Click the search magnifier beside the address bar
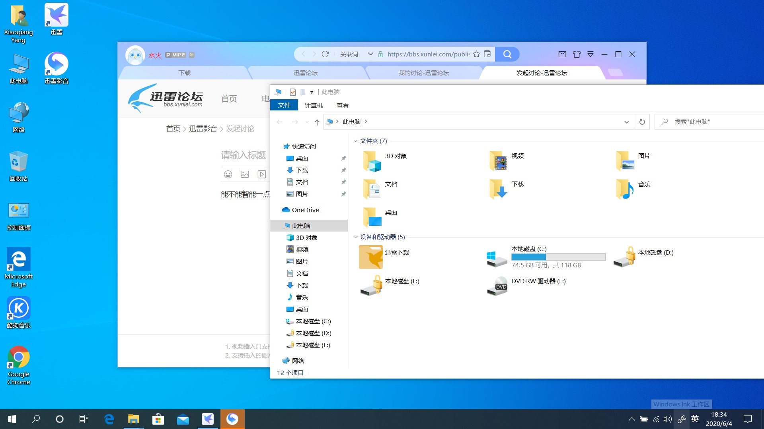The width and height of the screenshot is (764, 429). pos(507,54)
